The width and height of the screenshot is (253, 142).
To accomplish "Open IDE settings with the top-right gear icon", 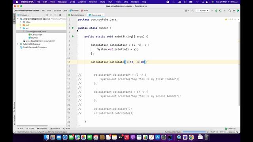I will click(x=234, y=11).
